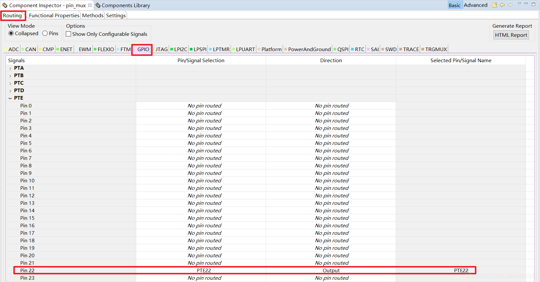The image size is (540, 282).
Task: Click Selected Pin/Signal Name cell PTE22
Action: coord(461,270)
